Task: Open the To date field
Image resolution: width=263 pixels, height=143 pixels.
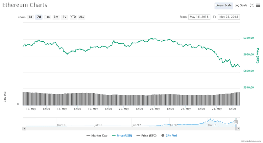Action: tap(229, 17)
